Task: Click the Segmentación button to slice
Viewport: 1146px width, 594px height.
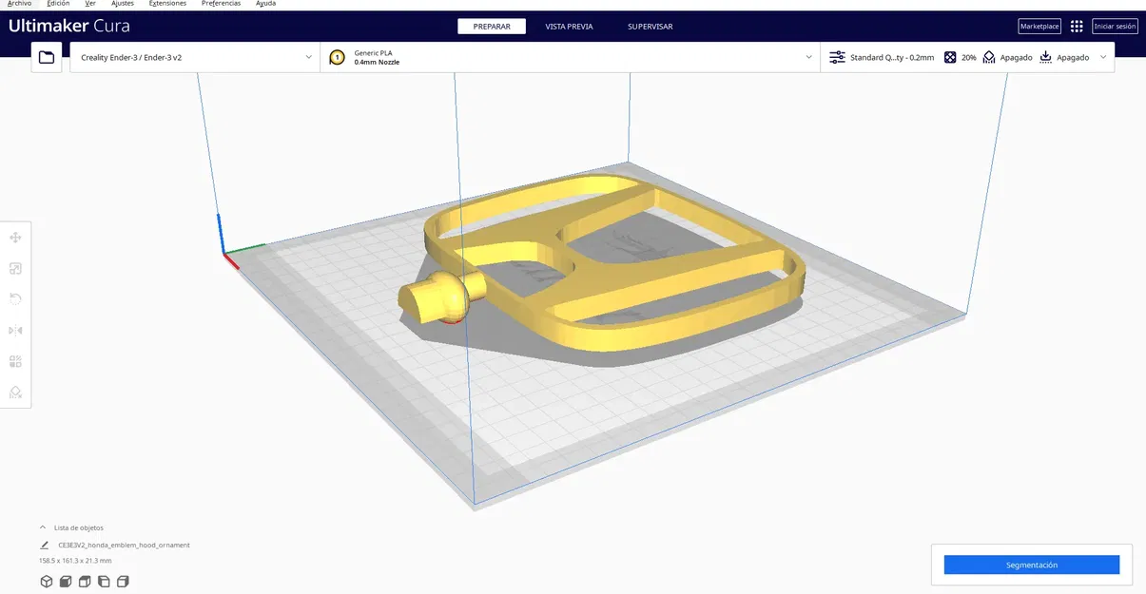Action: pos(1031,565)
